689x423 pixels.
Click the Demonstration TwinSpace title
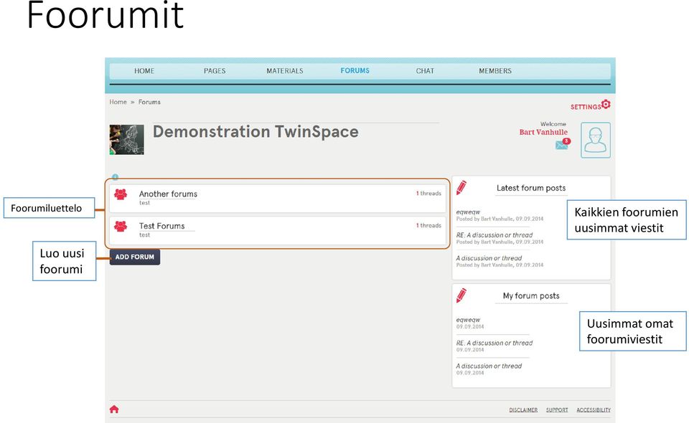coord(256,132)
